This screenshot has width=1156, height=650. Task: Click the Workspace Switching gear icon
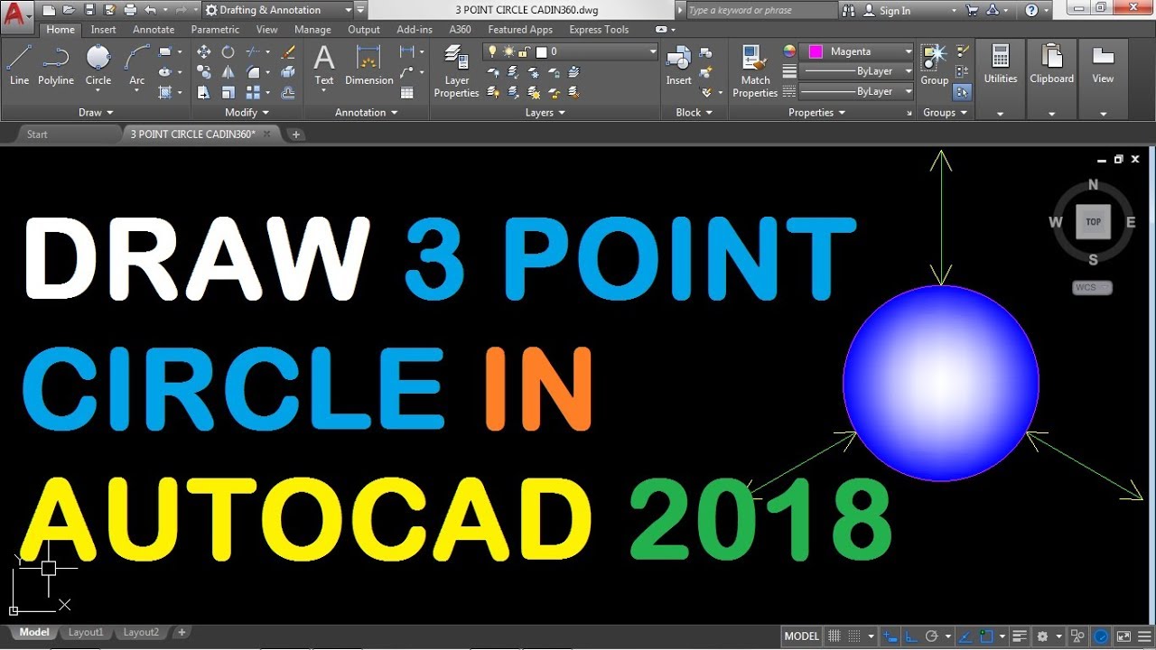(x=1042, y=636)
